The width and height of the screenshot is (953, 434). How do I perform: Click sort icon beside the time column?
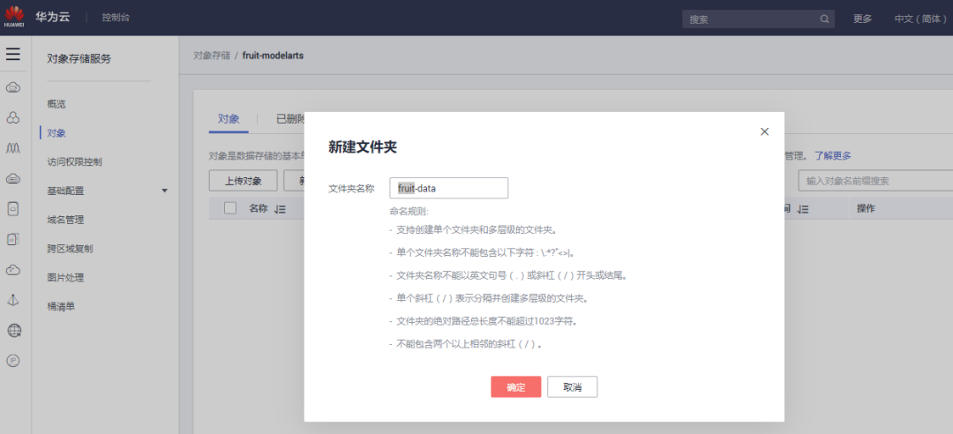tap(803, 209)
